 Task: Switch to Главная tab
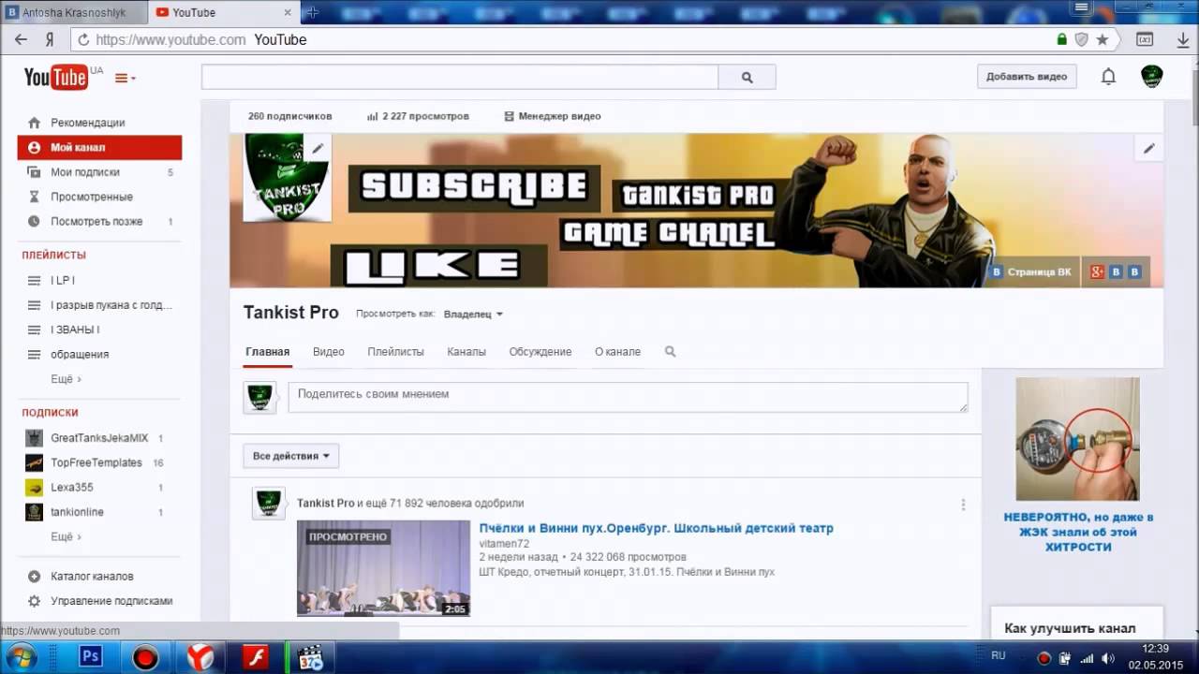pos(267,352)
